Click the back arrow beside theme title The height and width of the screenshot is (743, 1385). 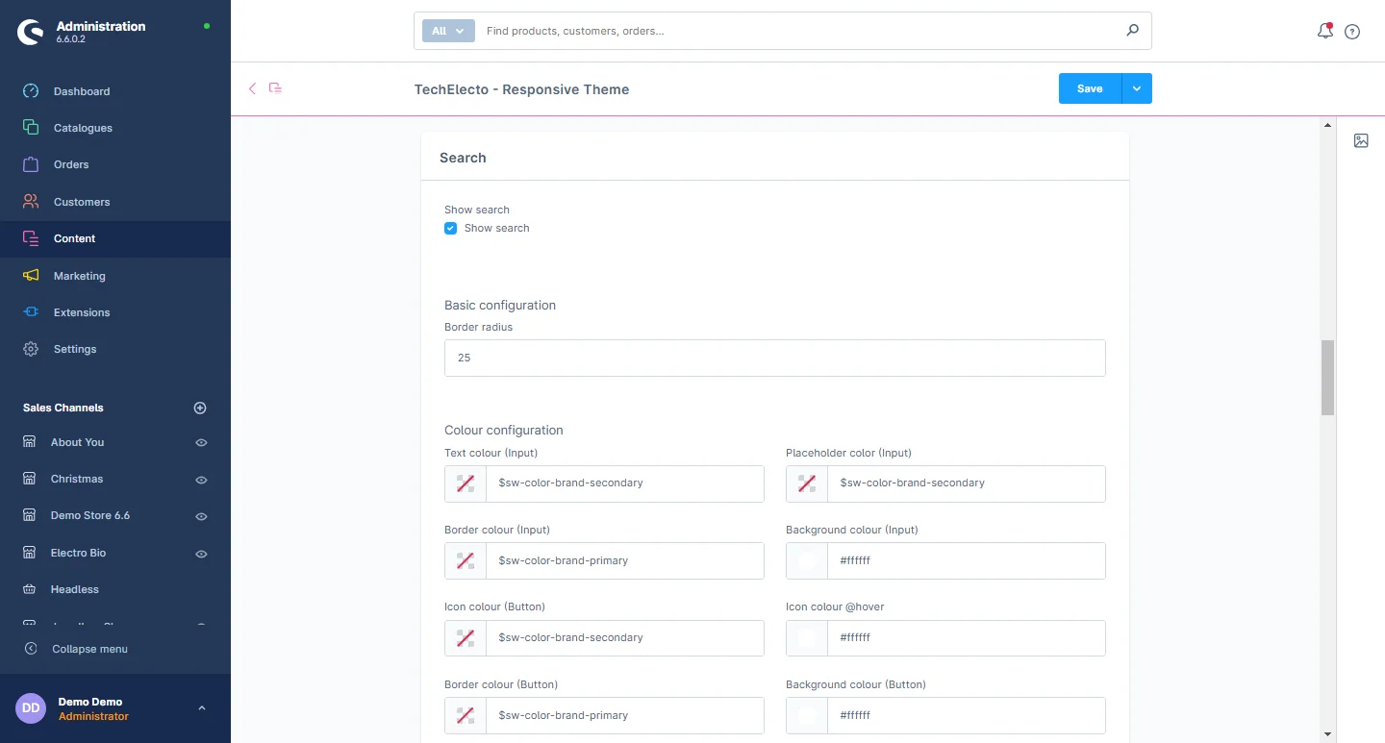pyautogui.click(x=253, y=88)
